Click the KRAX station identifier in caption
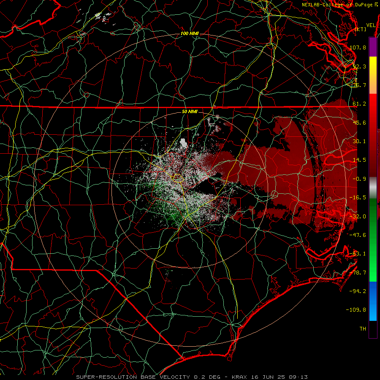Screen dimensions: 380x380 tap(239, 377)
